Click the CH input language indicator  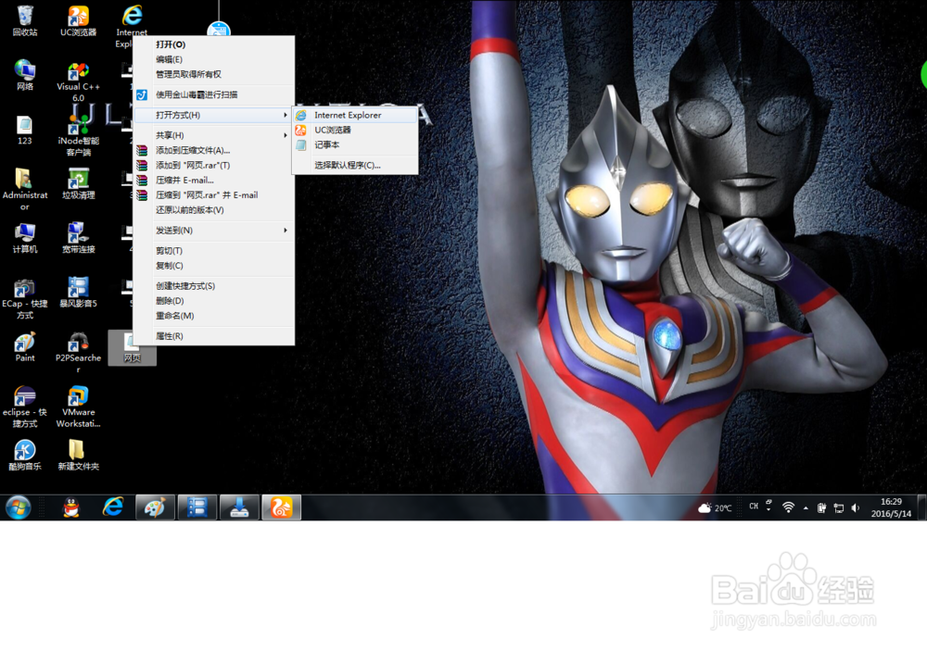(753, 507)
